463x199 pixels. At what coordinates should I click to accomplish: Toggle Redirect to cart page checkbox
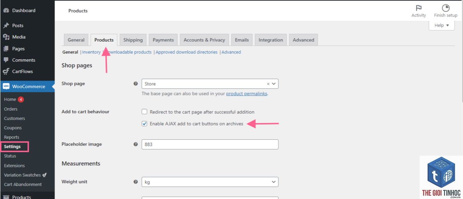click(144, 112)
